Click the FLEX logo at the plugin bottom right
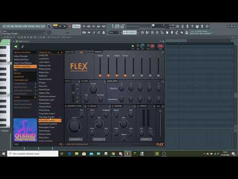Image resolution: width=238 pixels, height=179 pixels. tap(160, 144)
